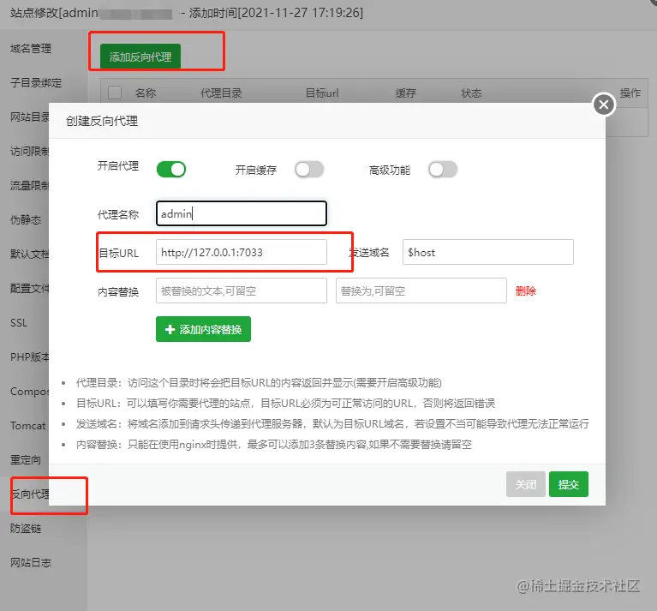This screenshot has height=611, width=657.
Task: Open the 伪静态 sidebar tab
Action: click(26, 219)
